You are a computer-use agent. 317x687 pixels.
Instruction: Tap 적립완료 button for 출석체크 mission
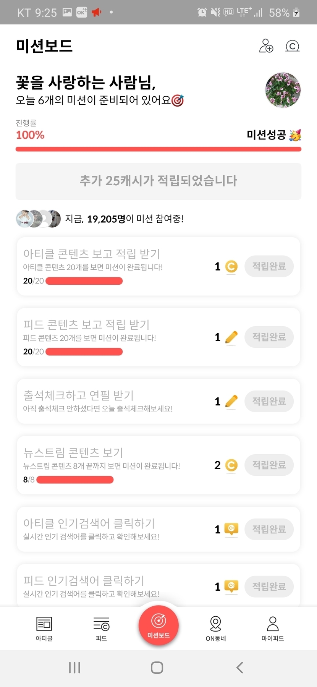point(269,401)
